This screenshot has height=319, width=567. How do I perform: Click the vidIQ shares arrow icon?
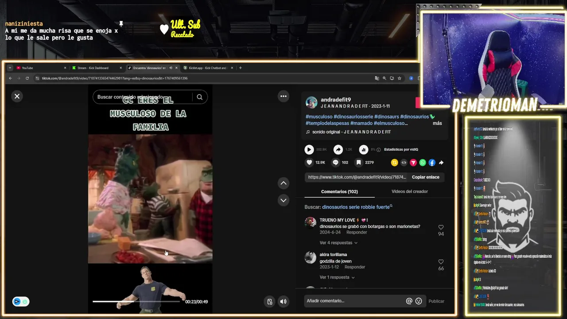338,150
